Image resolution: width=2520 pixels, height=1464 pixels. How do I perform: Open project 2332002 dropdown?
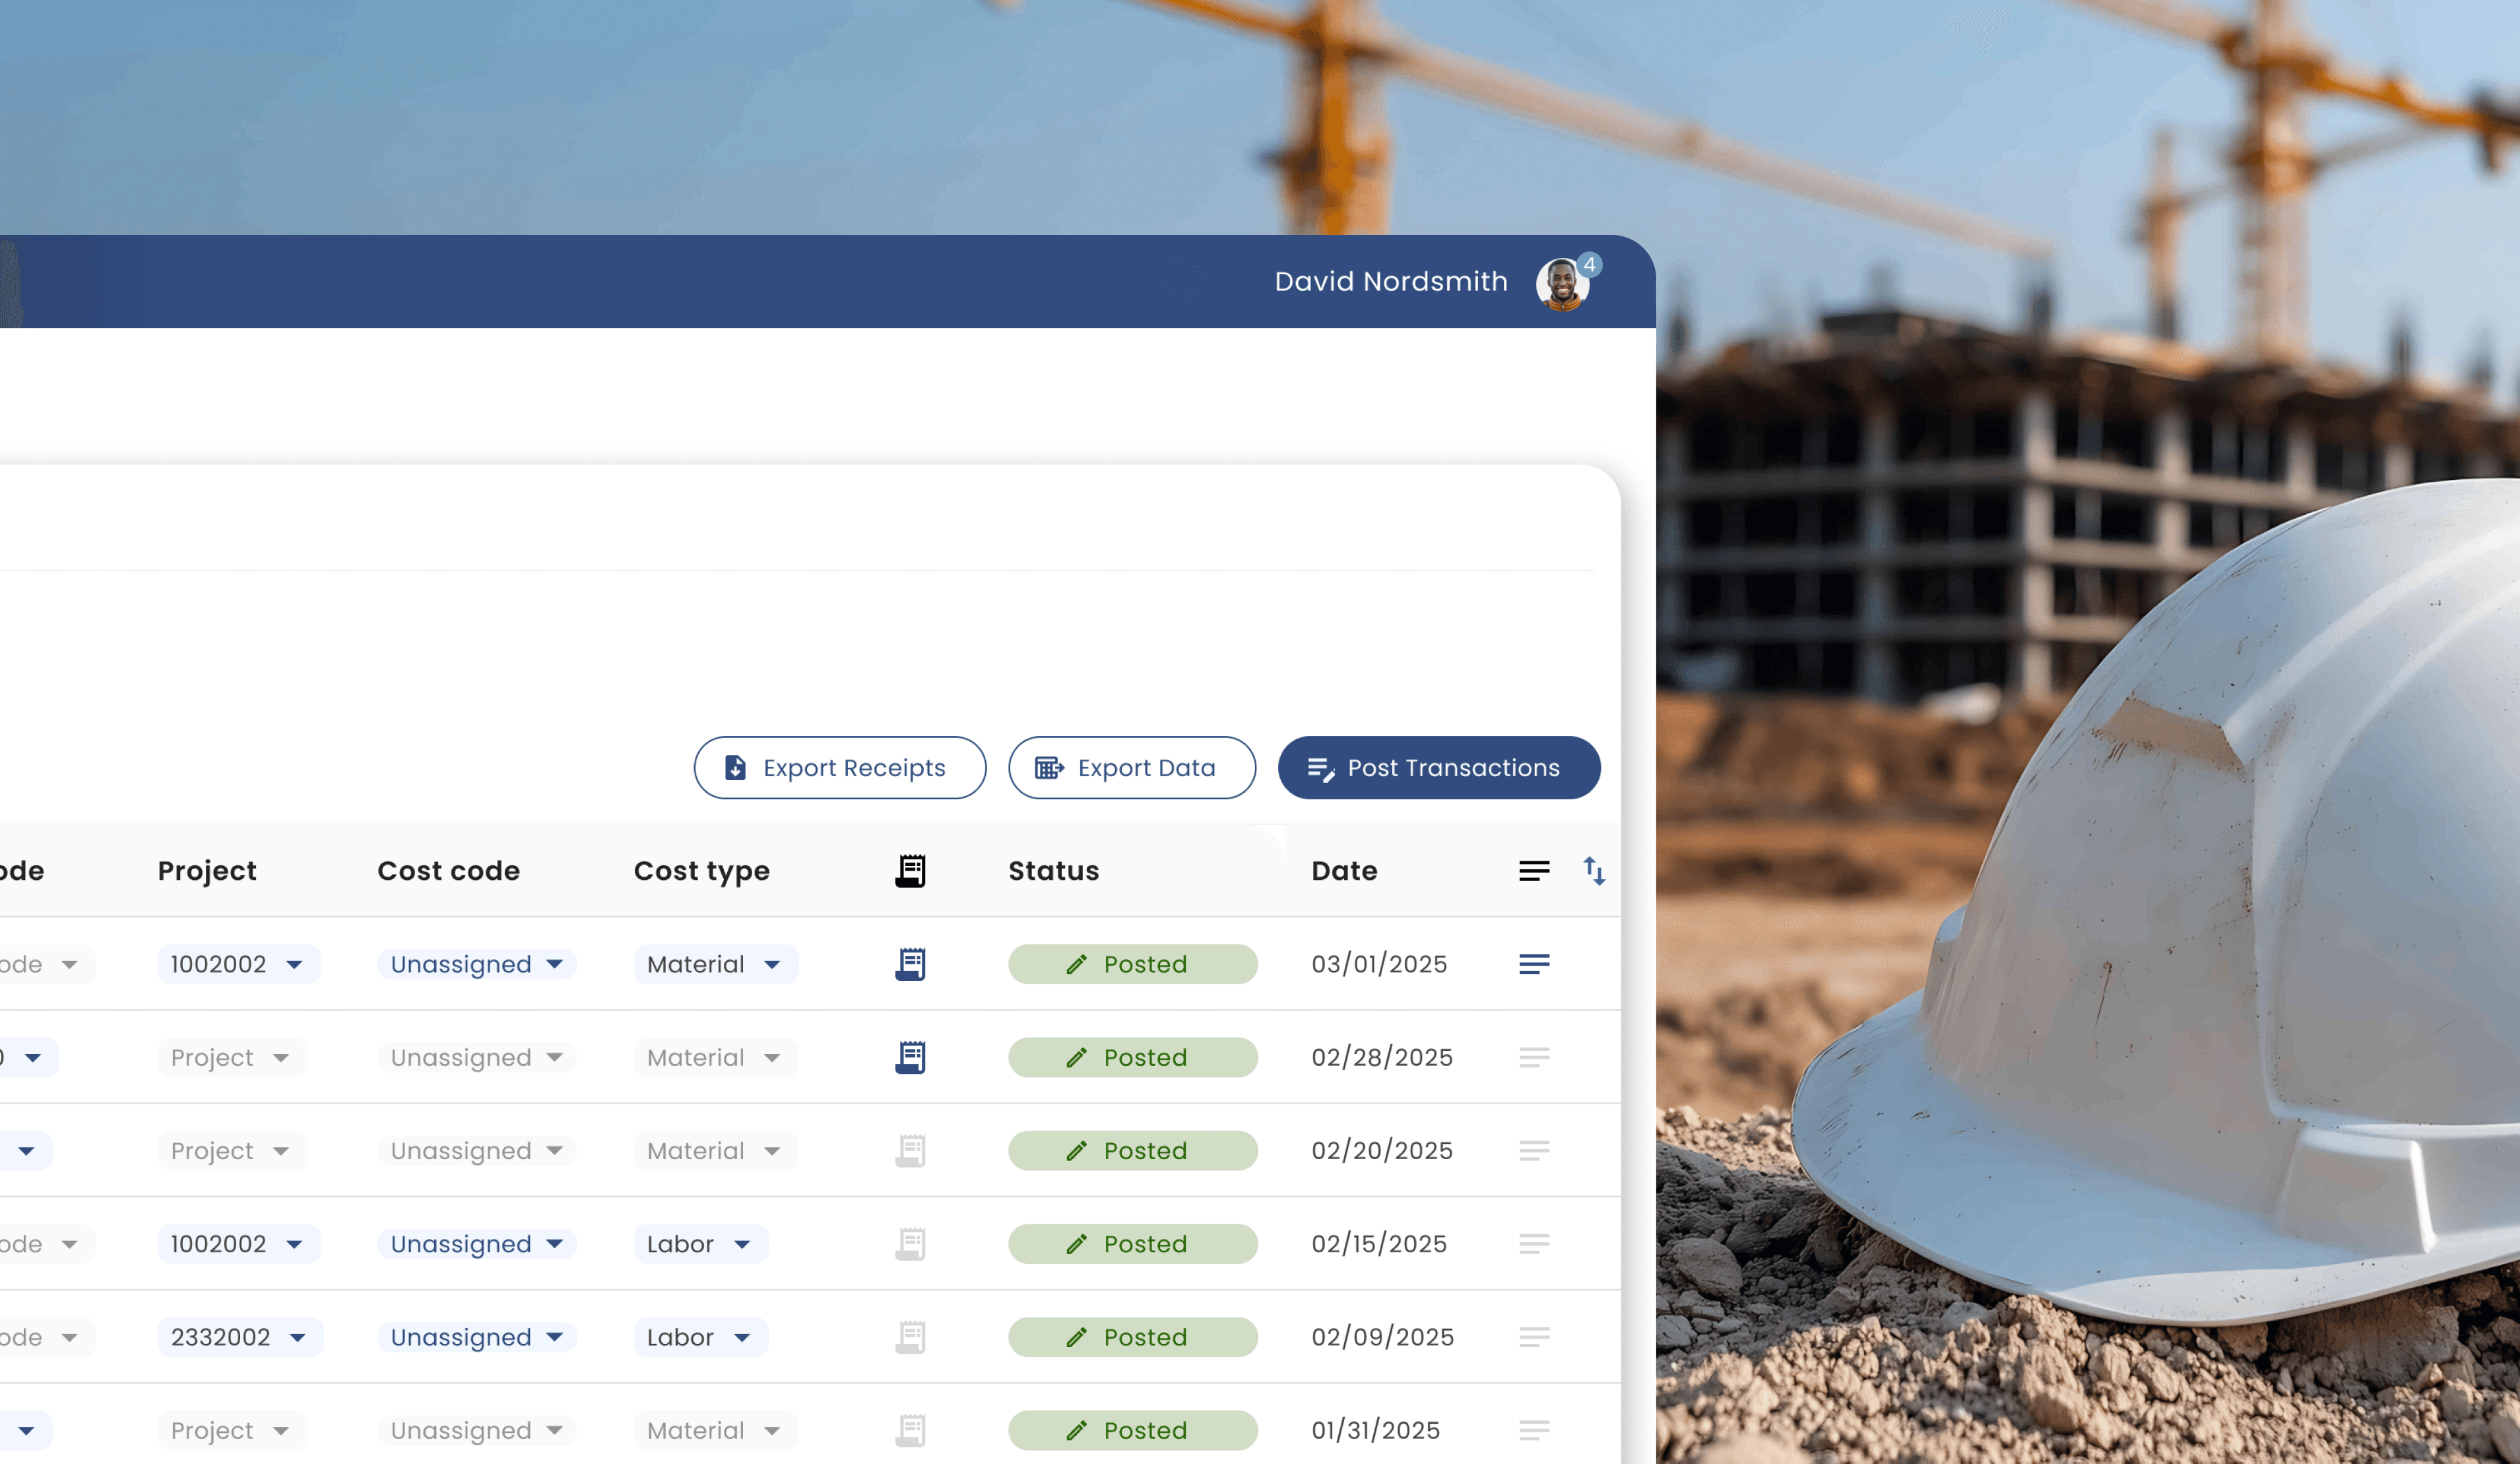click(240, 1337)
